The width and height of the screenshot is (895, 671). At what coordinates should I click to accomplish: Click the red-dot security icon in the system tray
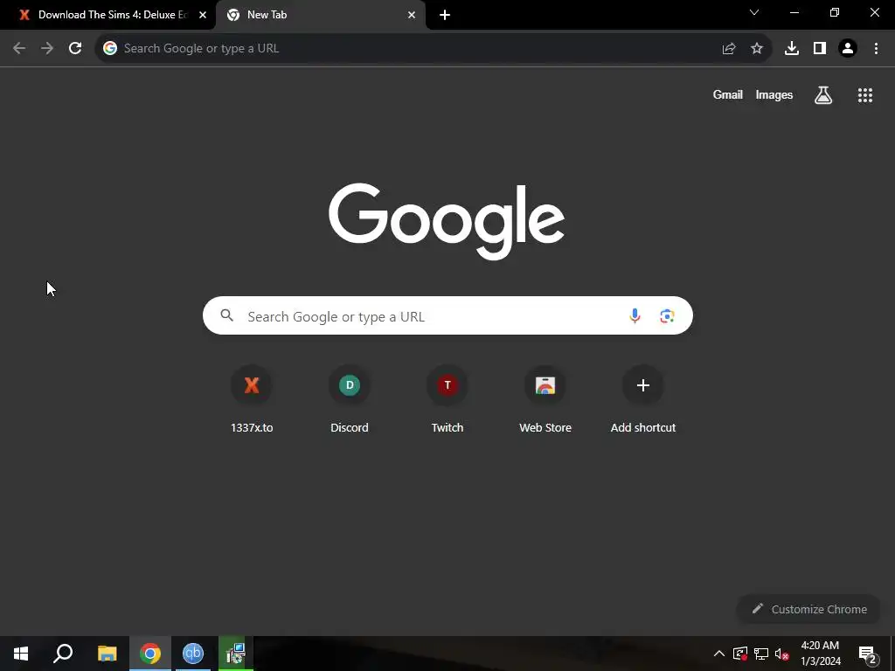point(739,654)
